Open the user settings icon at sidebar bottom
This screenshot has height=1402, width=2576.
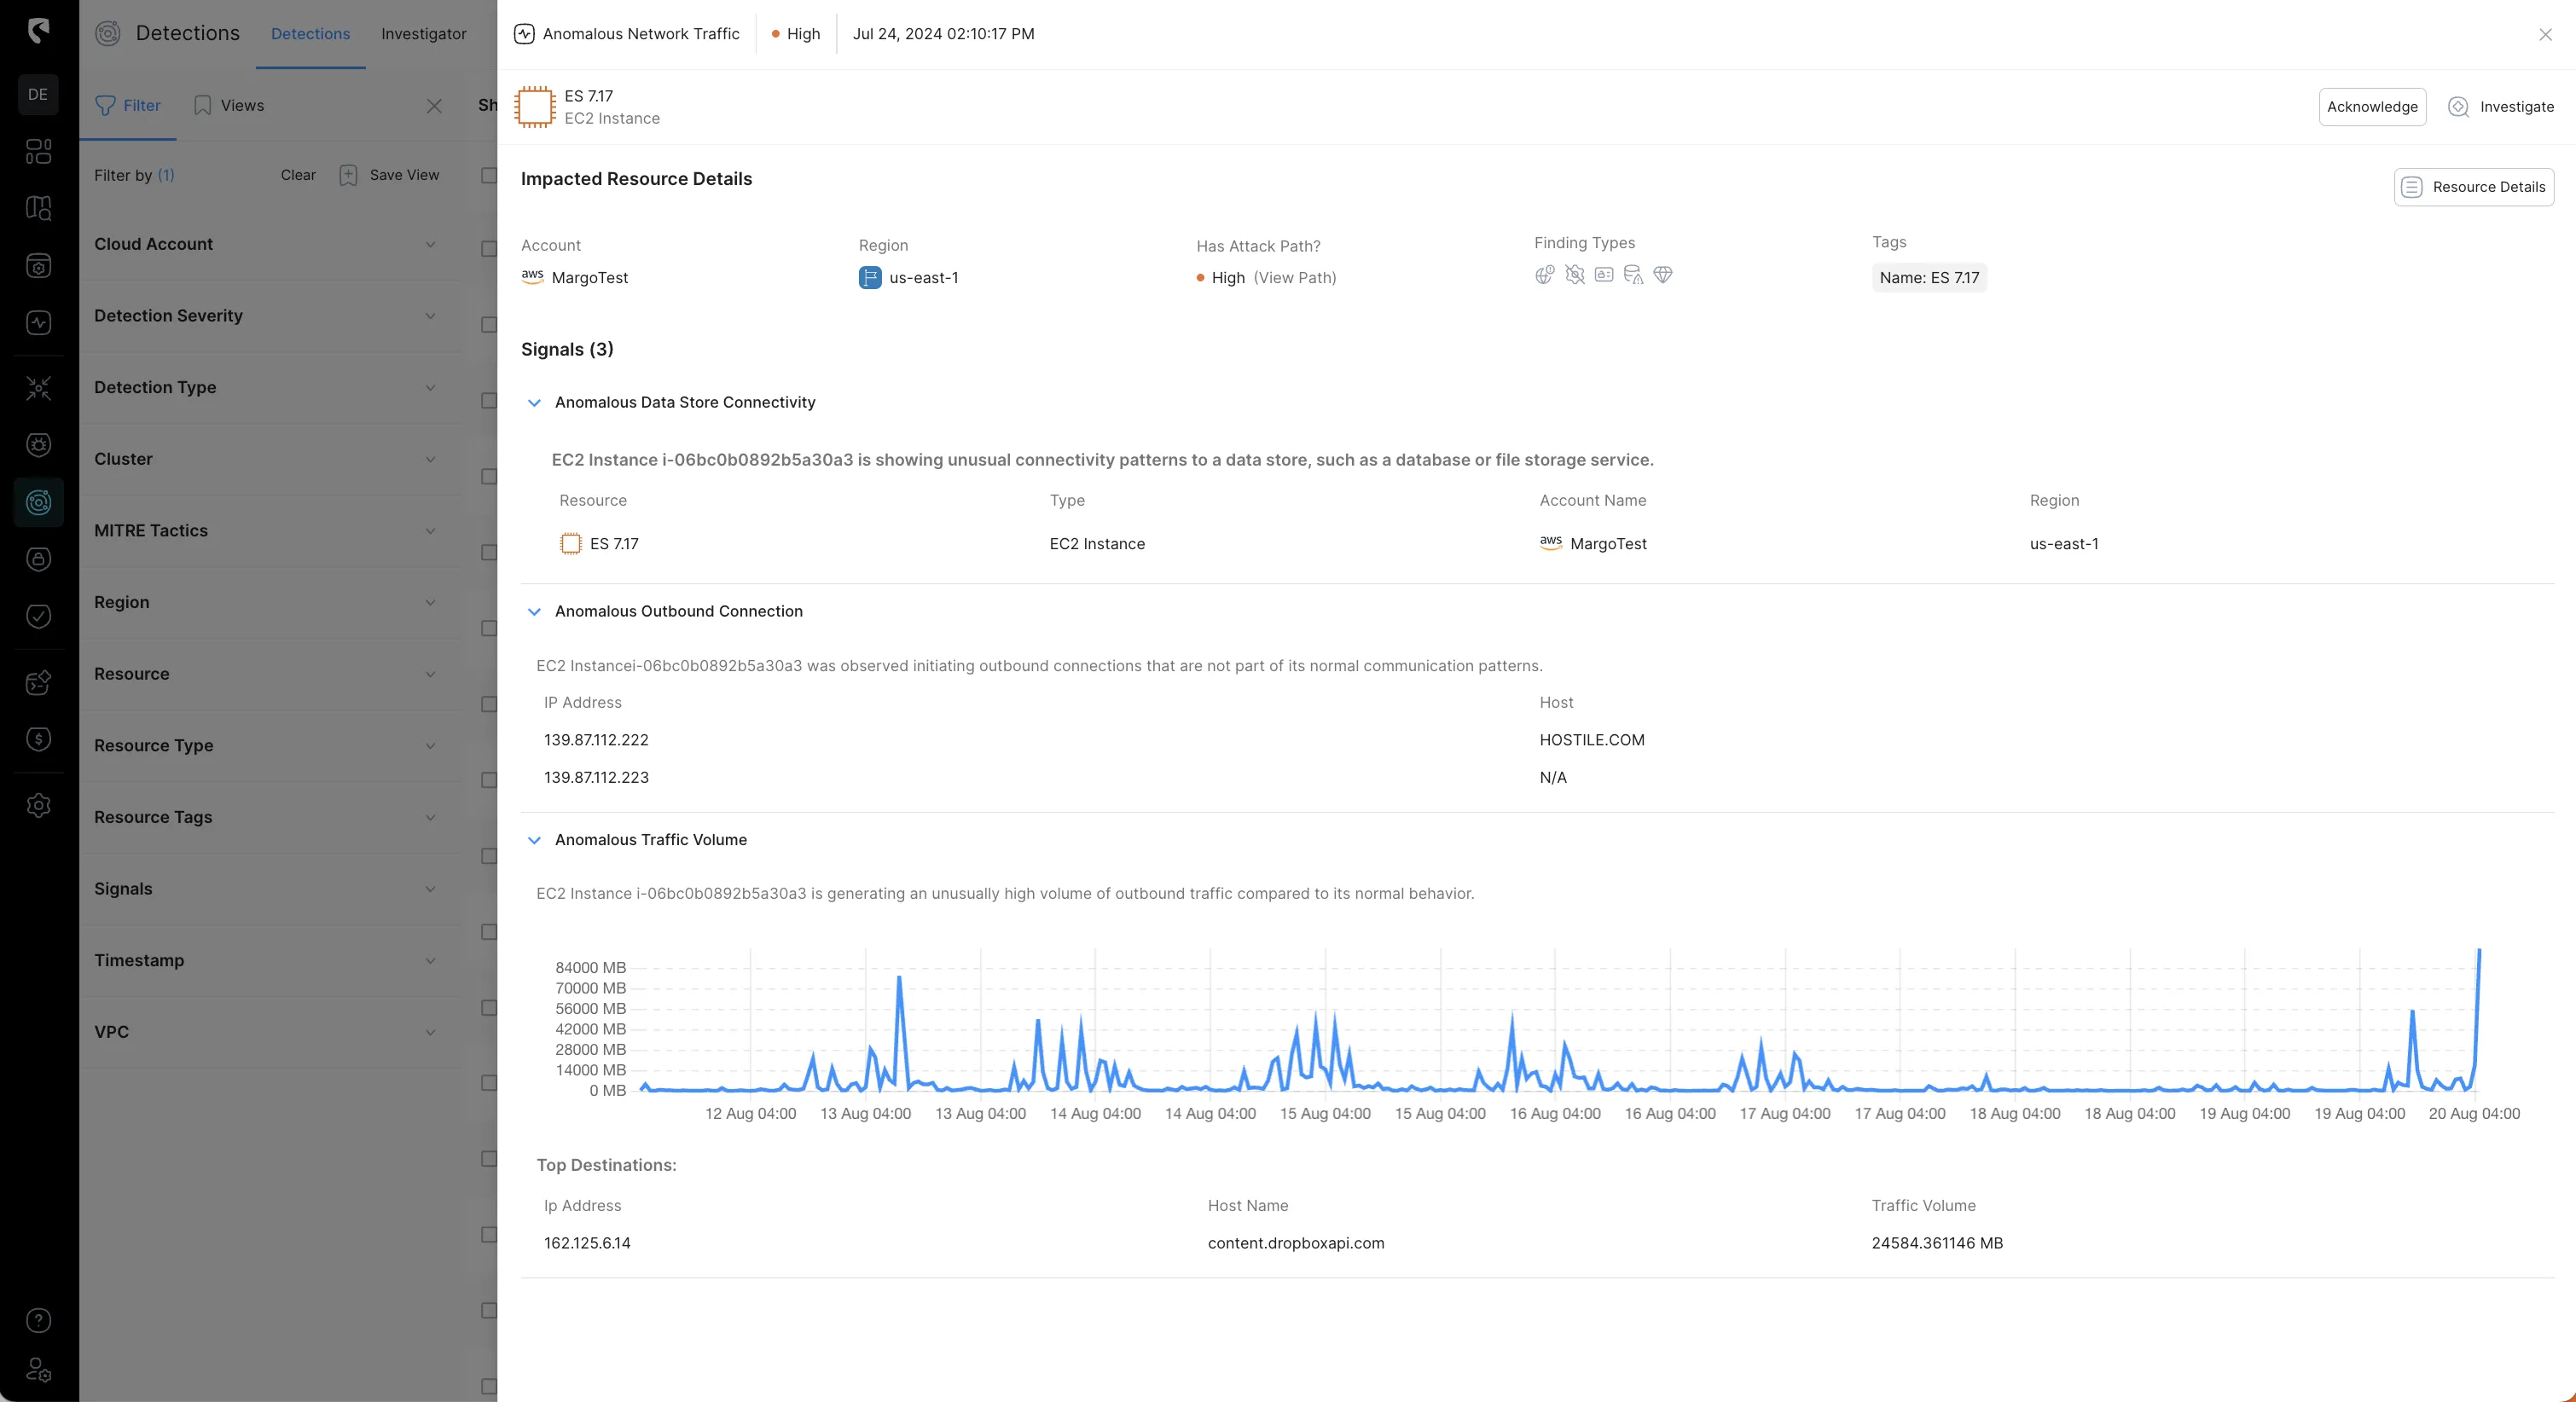coord(38,1369)
